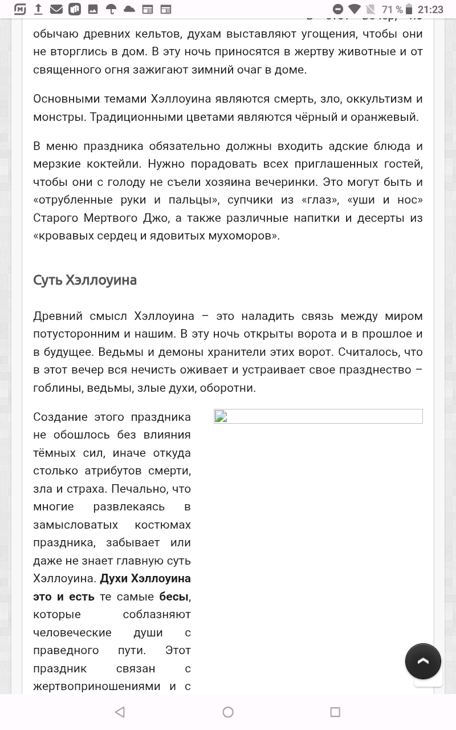The width and height of the screenshot is (456, 730).
Task: Tap the do-not-disturb status icon
Action: (337, 9)
